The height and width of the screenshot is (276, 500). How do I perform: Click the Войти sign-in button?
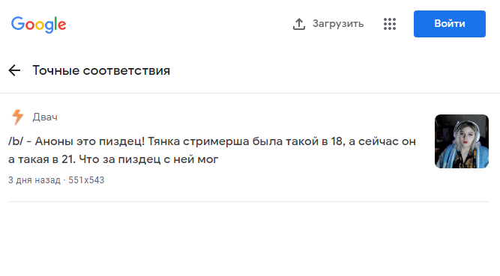(450, 24)
